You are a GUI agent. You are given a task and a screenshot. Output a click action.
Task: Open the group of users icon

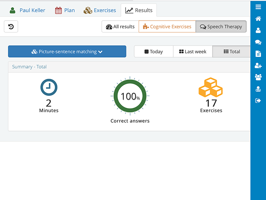pyautogui.click(x=258, y=77)
